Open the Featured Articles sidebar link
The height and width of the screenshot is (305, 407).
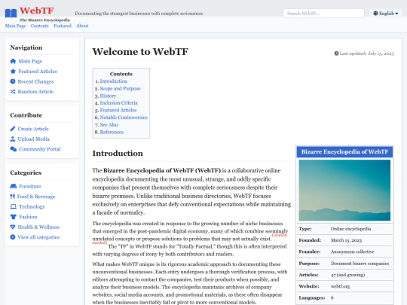point(38,72)
